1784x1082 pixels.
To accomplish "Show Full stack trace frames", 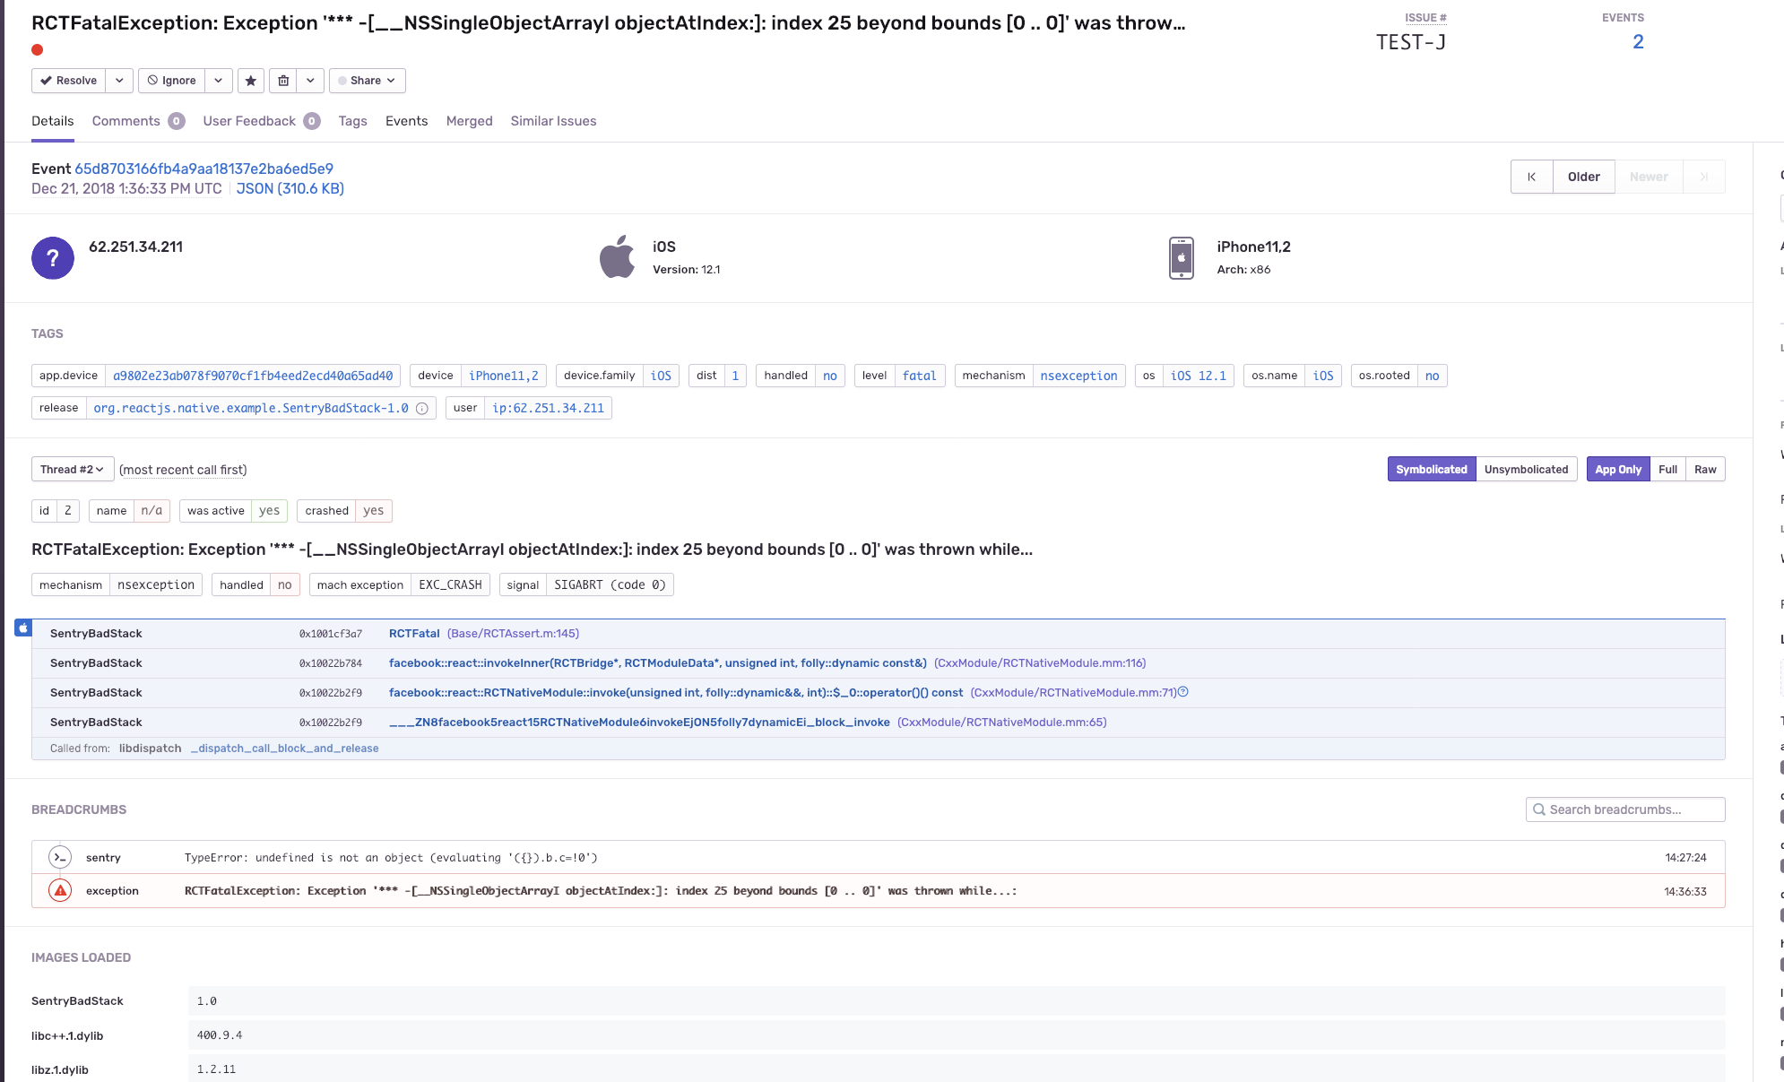I will (1667, 470).
